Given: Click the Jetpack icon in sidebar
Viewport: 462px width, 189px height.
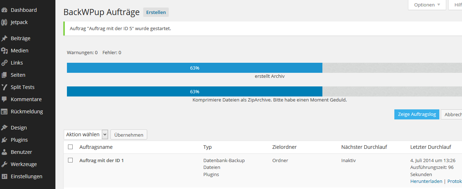Looking at the screenshot, I should (4, 22).
